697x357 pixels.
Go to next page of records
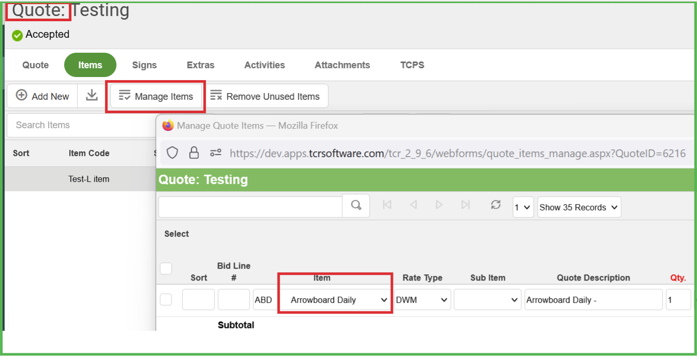click(439, 205)
